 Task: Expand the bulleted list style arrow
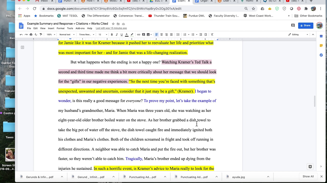click(197, 35)
